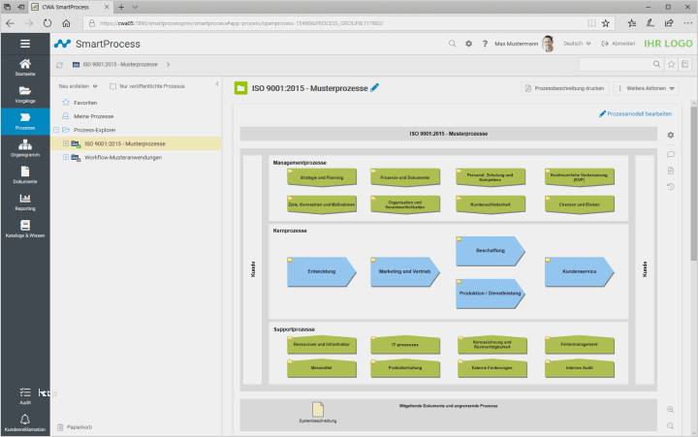
Task: Open the help question mark icon
Action: (x=485, y=44)
